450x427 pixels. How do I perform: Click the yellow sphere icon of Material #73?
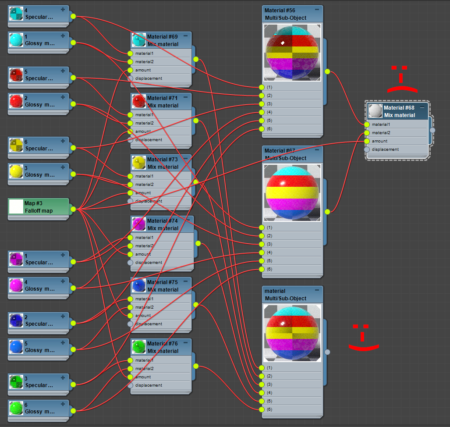point(139,163)
